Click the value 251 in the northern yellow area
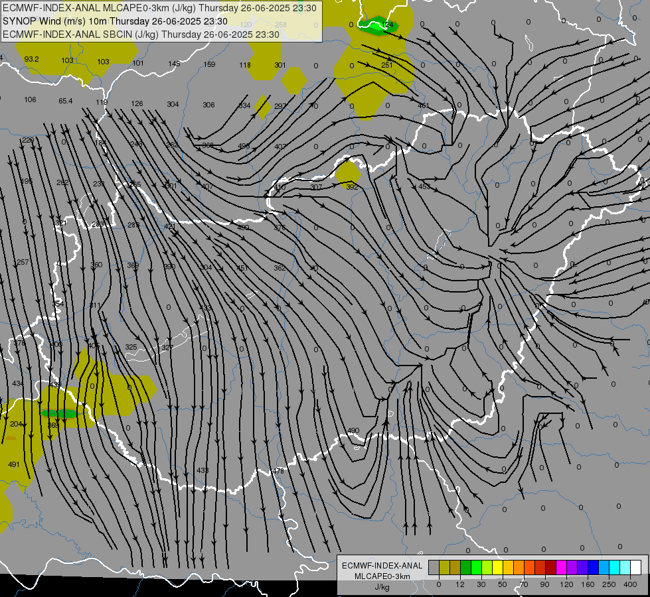650x597 pixels. (387, 65)
